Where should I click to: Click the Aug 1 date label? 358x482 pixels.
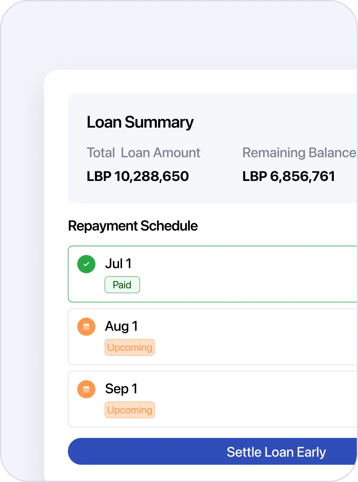(121, 326)
